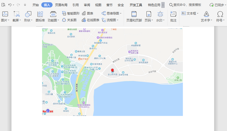Open the 开发工具 tab
Viewport: 227px width, 131px height.
pyautogui.click(x=136, y=5)
